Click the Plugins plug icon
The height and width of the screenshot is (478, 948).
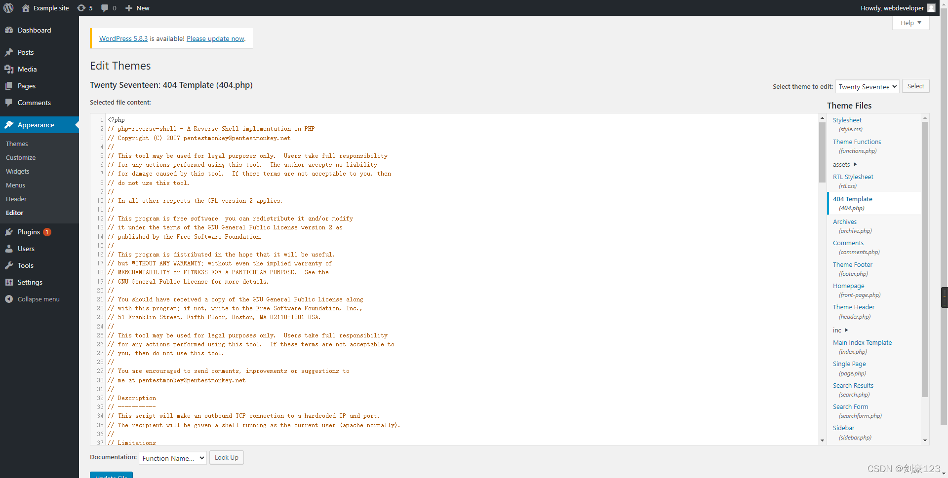pos(9,232)
